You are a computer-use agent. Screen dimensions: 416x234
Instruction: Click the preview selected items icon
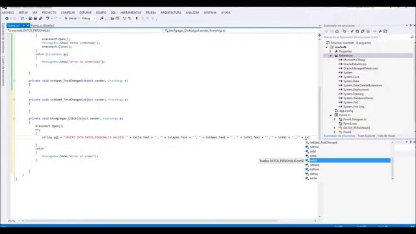[385, 31]
